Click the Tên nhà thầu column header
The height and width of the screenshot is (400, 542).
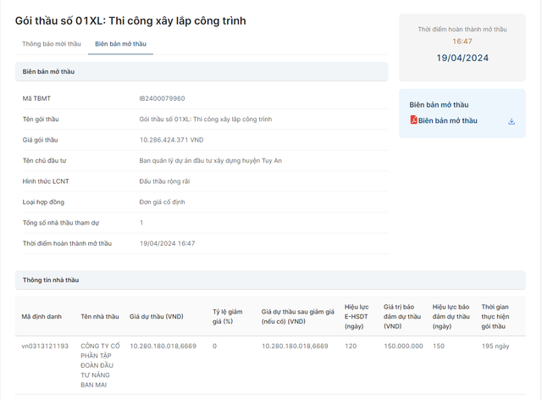pyautogui.click(x=100, y=316)
